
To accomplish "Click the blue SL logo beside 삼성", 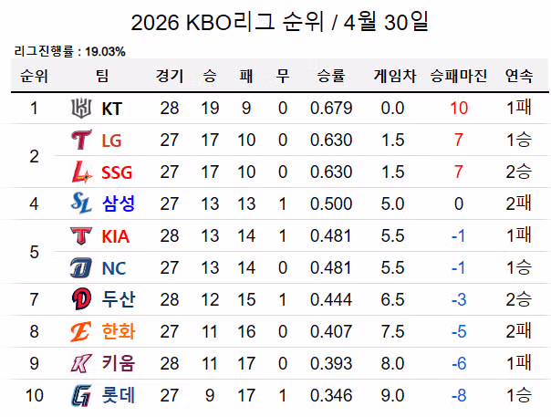I will [81, 203].
